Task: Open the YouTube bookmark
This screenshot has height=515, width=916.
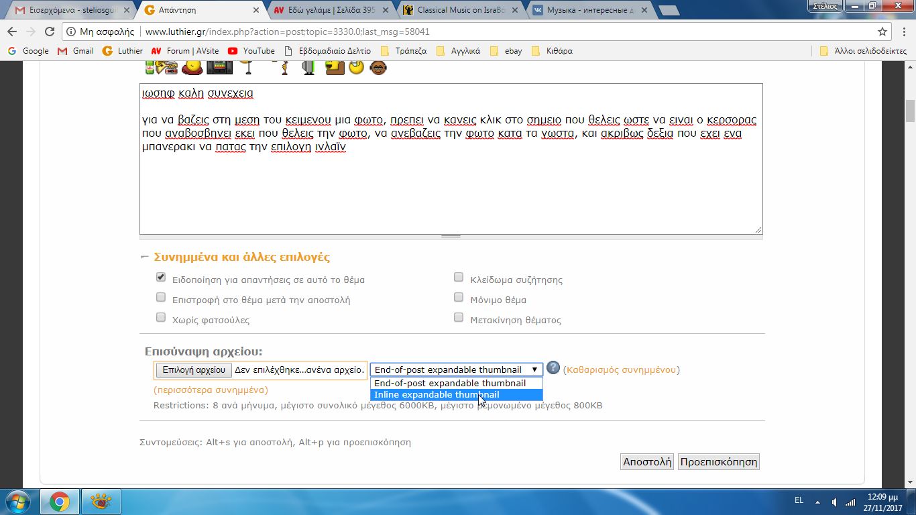Action: pos(251,51)
